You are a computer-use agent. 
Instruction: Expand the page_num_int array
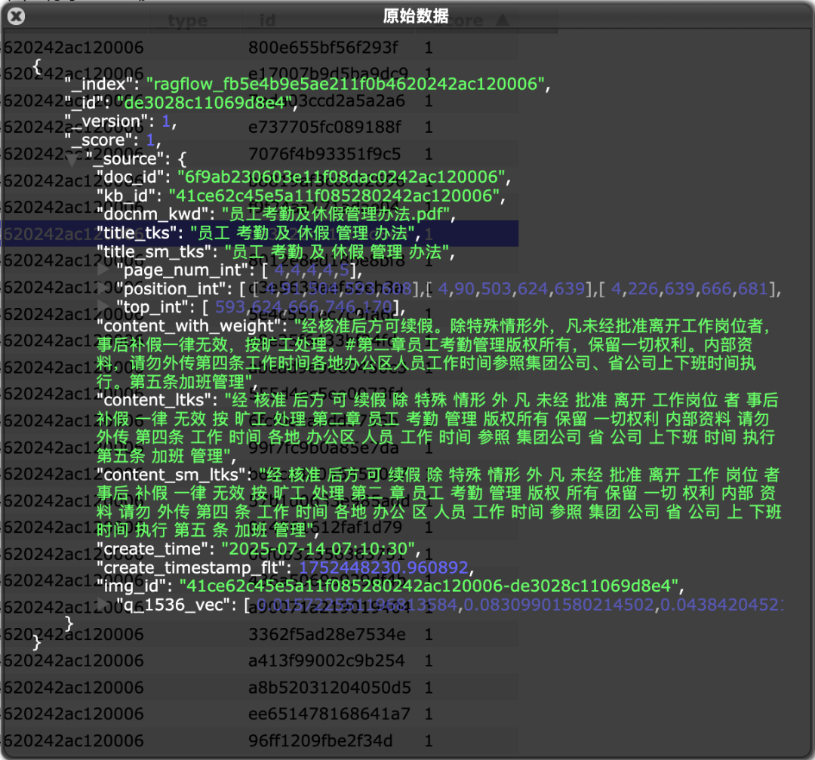[104, 269]
